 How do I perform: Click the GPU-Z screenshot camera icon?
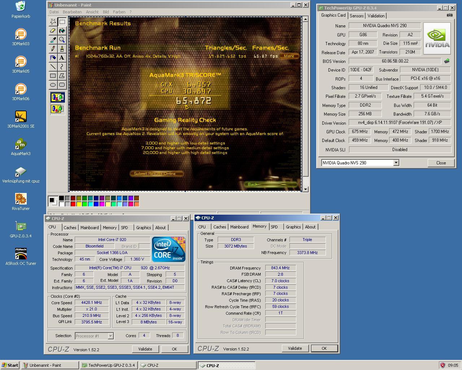tap(449, 15)
